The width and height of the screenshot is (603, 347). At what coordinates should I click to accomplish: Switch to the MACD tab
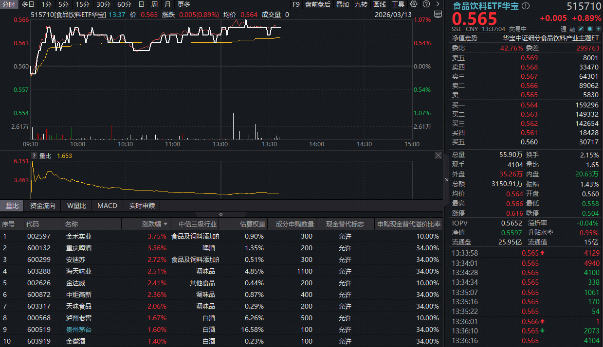coord(107,206)
